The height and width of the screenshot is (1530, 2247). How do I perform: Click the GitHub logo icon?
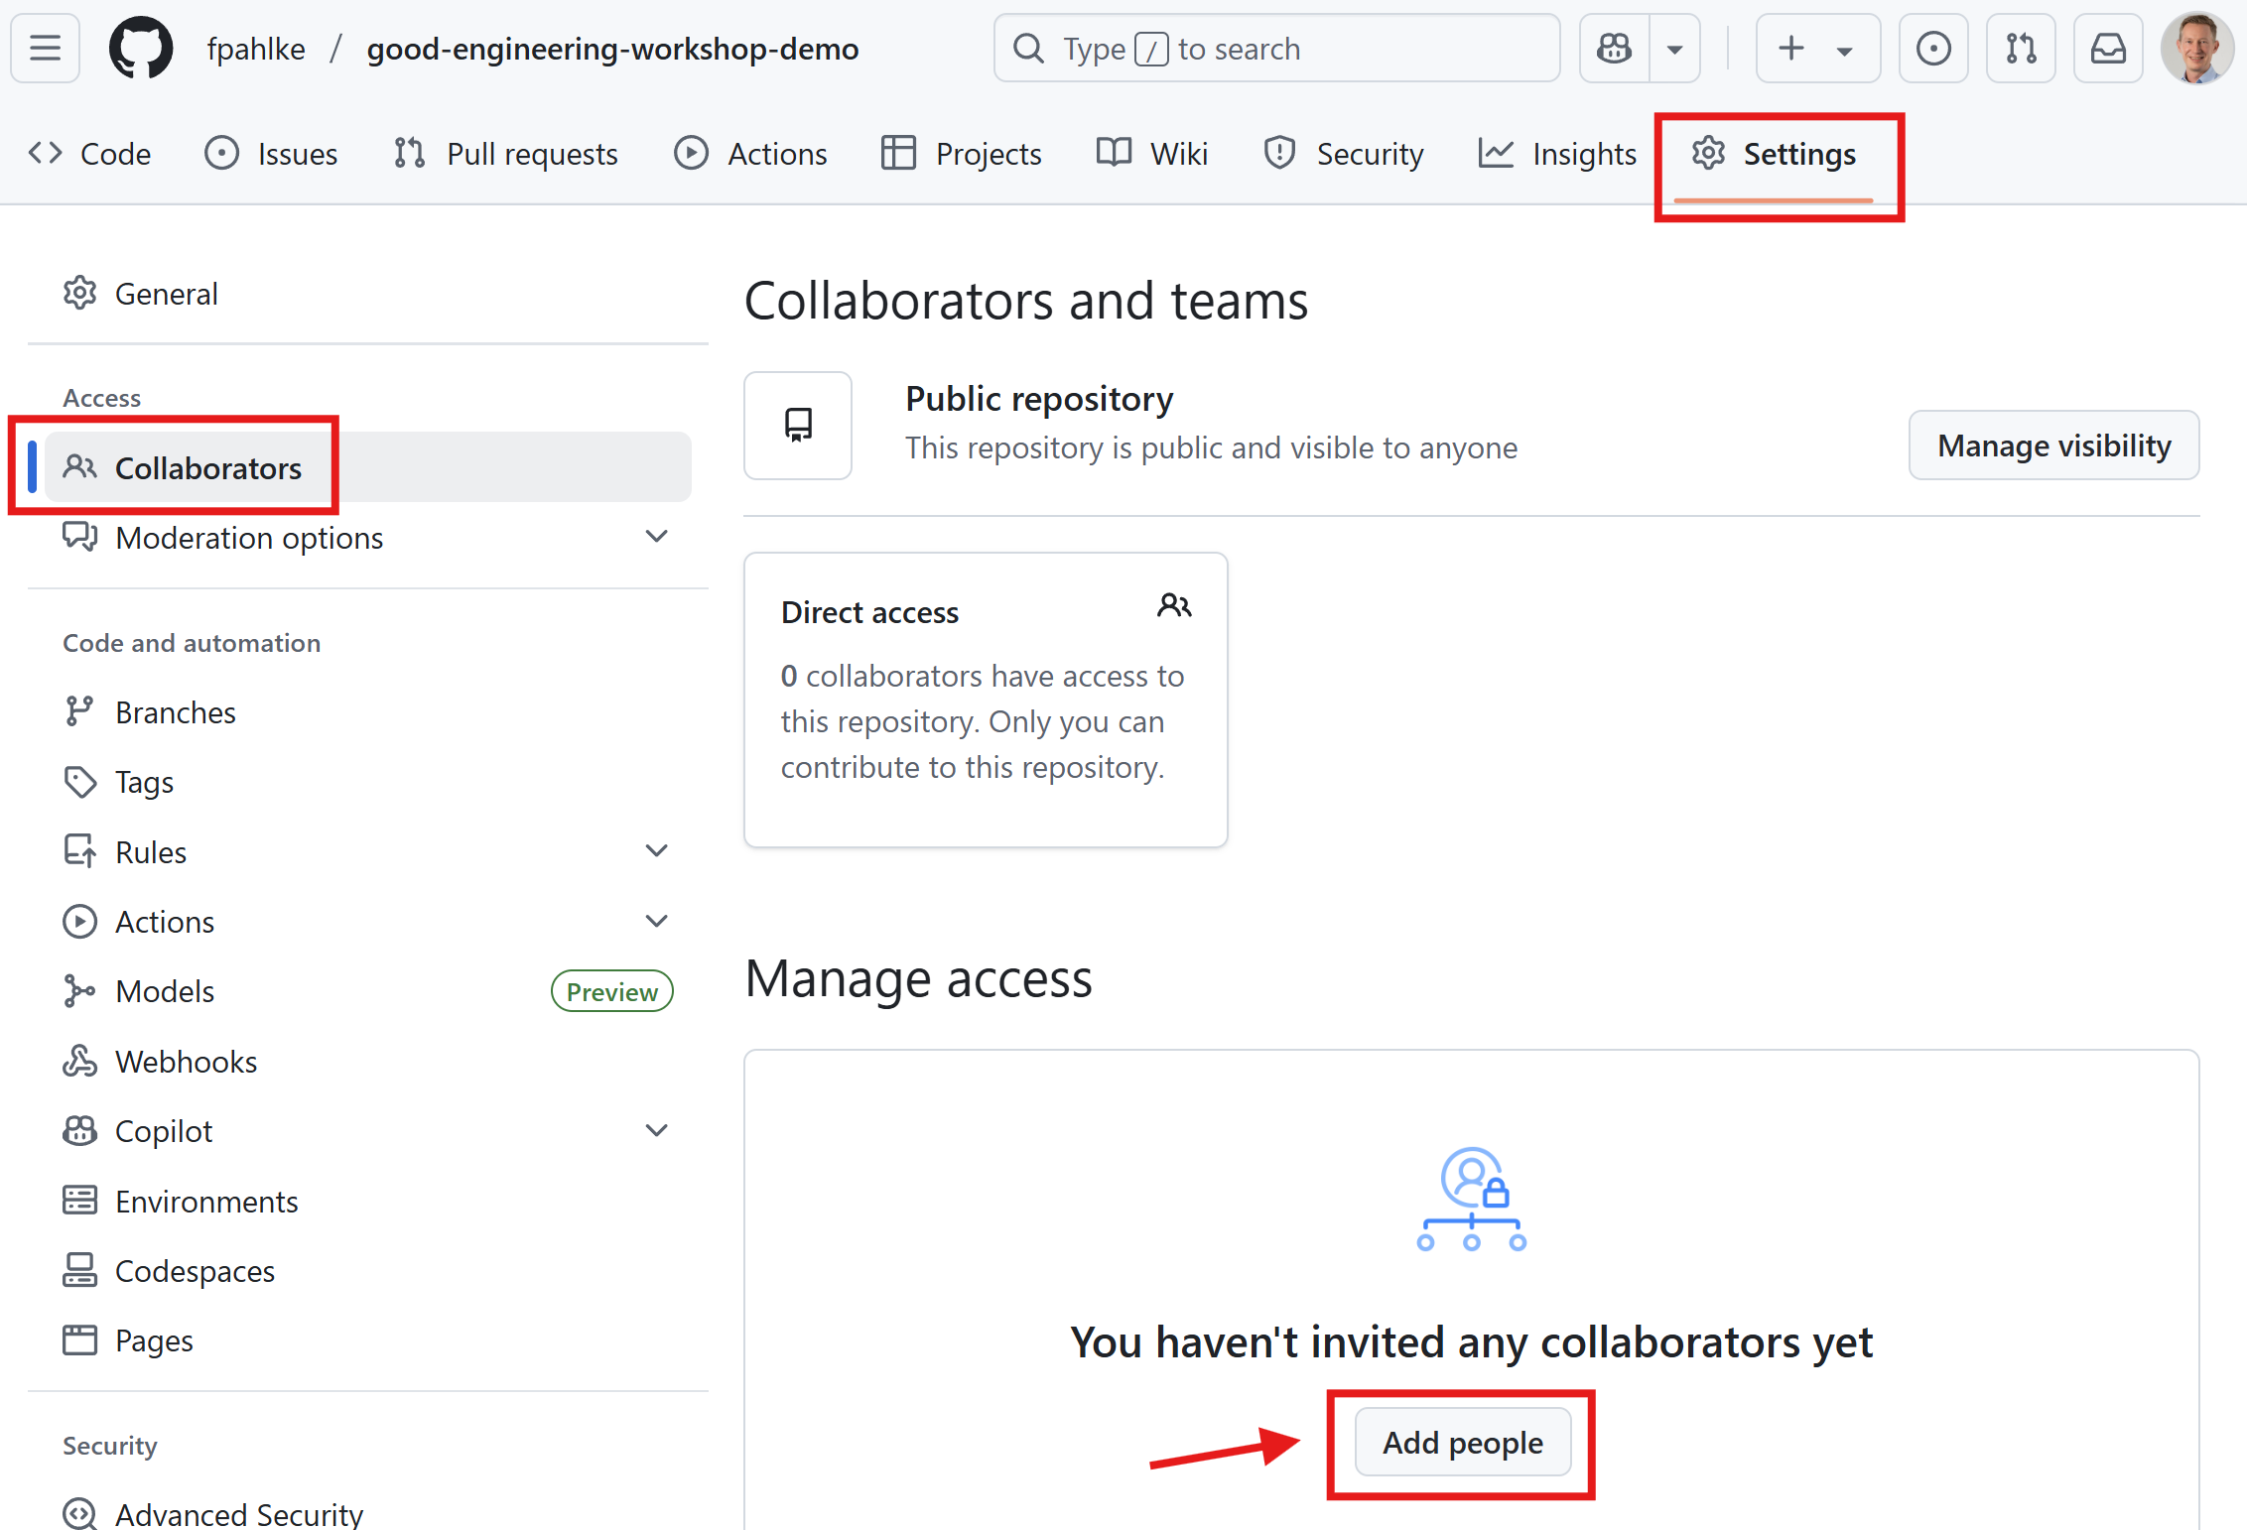(x=140, y=48)
